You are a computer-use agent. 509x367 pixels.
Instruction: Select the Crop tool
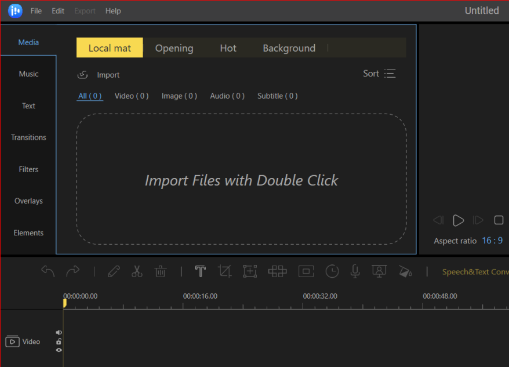224,271
